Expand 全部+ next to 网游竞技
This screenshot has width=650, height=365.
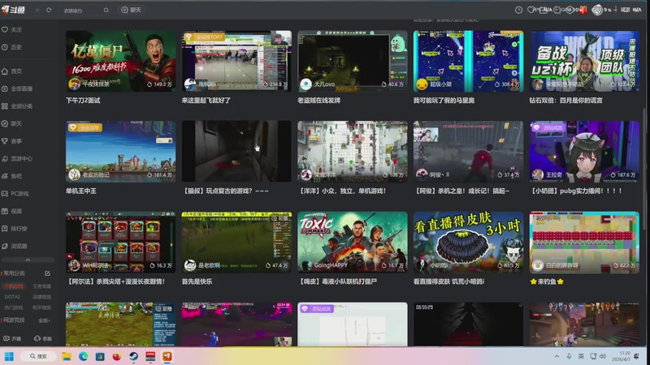[x=45, y=320]
